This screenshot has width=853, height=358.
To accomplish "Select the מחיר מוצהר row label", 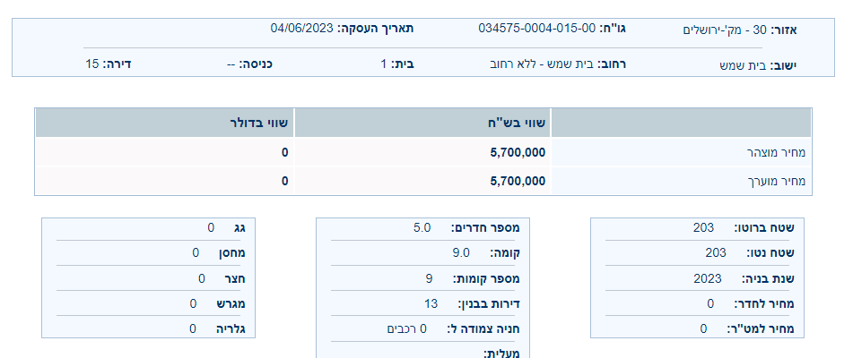I will pyautogui.click(x=777, y=152).
